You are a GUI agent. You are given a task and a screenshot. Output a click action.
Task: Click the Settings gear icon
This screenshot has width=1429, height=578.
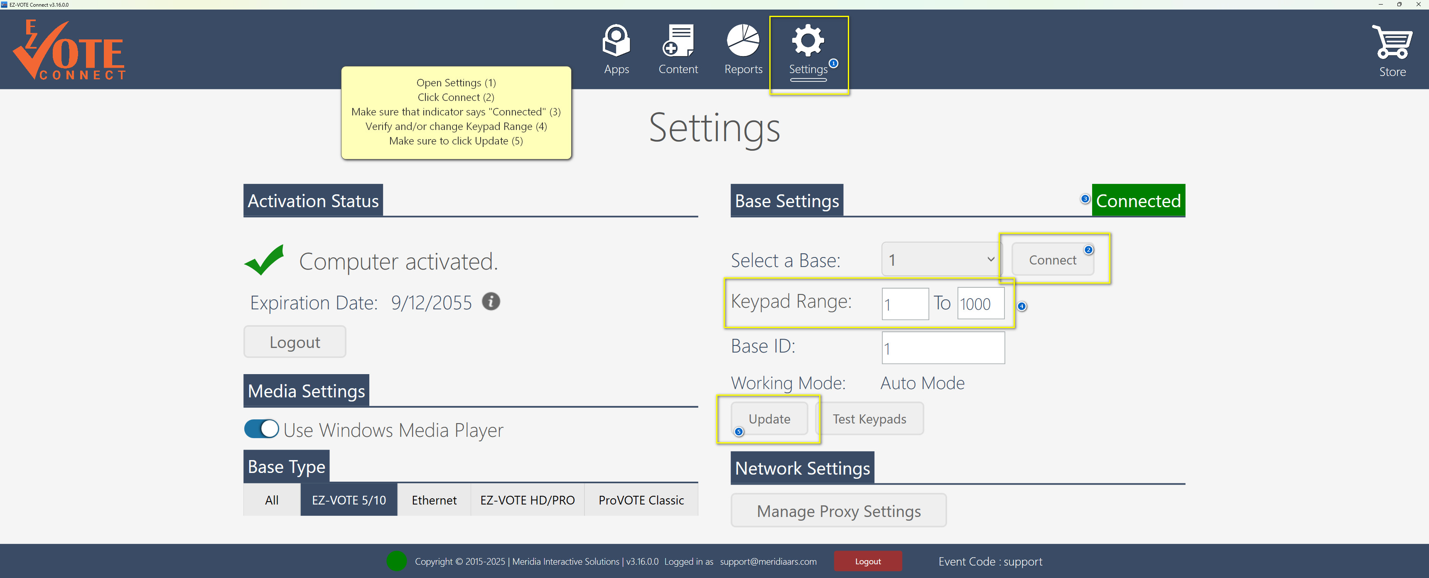click(x=808, y=41)
